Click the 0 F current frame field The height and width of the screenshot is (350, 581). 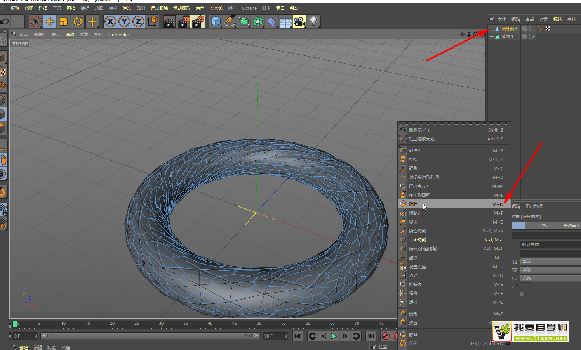pos(26,336)
